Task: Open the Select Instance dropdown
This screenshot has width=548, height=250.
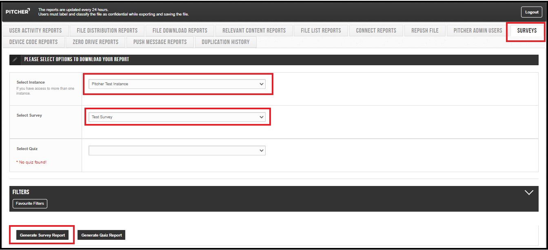Action: click(177, 84)
